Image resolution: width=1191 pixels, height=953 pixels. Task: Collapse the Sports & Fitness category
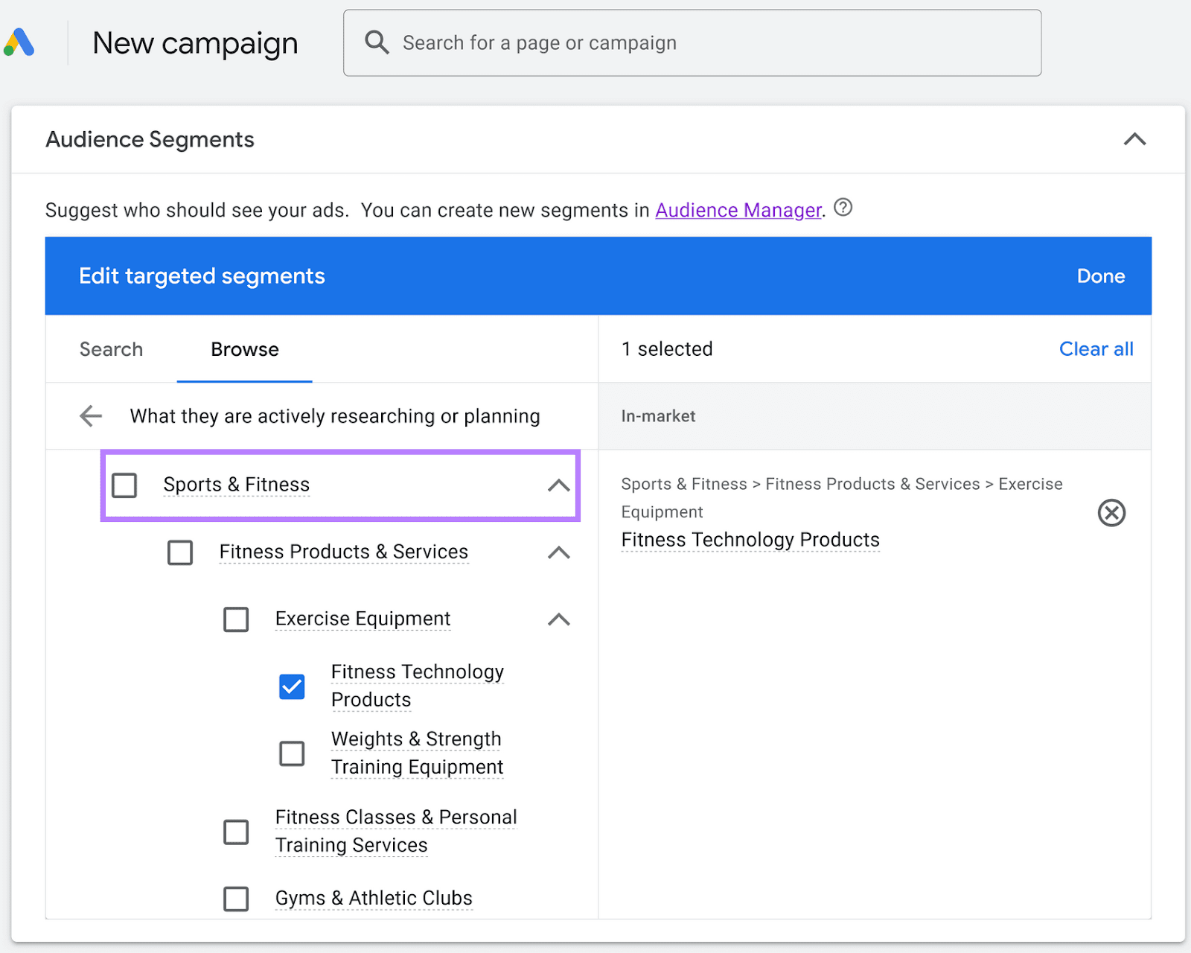[x=558, y=485]
